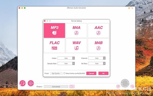Expand the Sample Rate dropdown
Screen dimensions: 153x96
coord(66,63)
